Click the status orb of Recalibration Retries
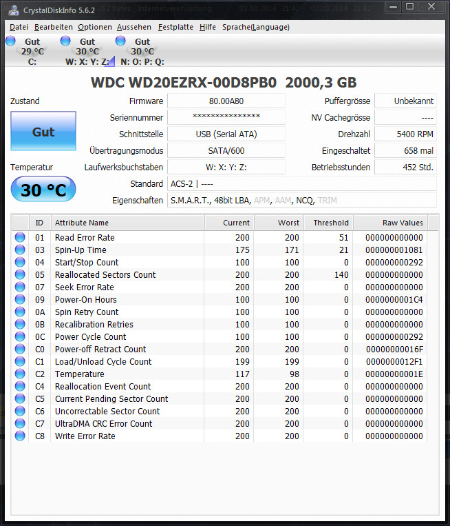Viewport: 450px width, 526px height. click(20, 324)
